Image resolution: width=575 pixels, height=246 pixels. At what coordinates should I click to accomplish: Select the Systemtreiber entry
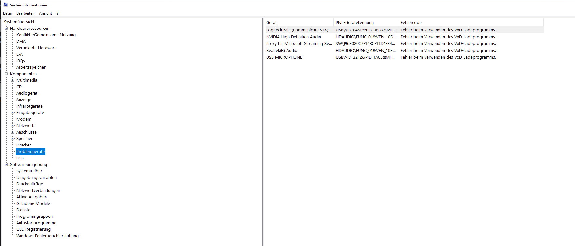tap(29, 171)
